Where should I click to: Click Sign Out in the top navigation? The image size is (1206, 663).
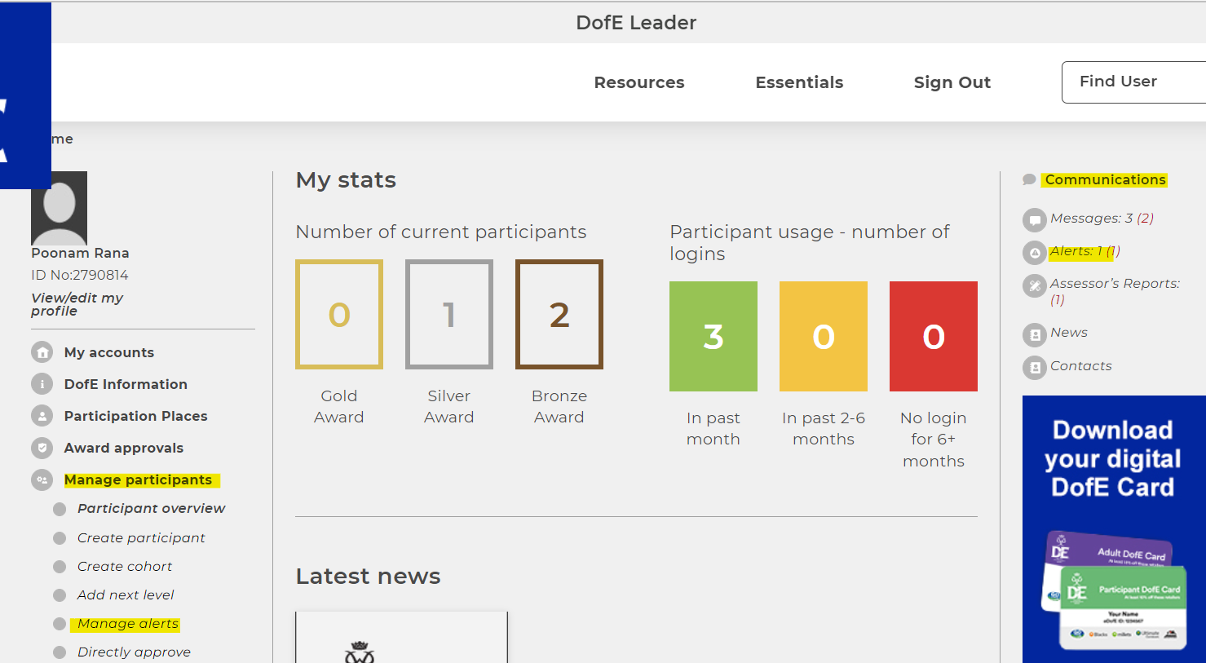tap(952, 82)
